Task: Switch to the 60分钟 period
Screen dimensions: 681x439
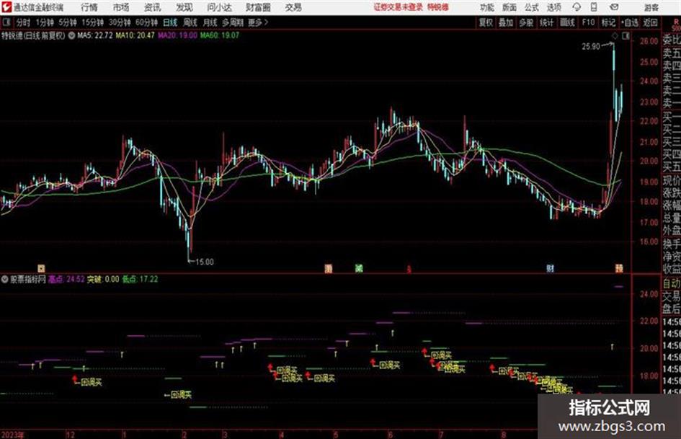Action: click(x=146, y=22)
